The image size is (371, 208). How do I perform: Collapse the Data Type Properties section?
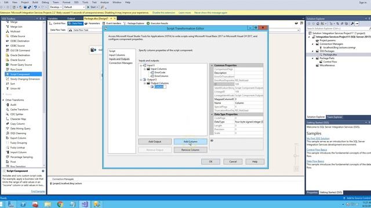(212, 114)
